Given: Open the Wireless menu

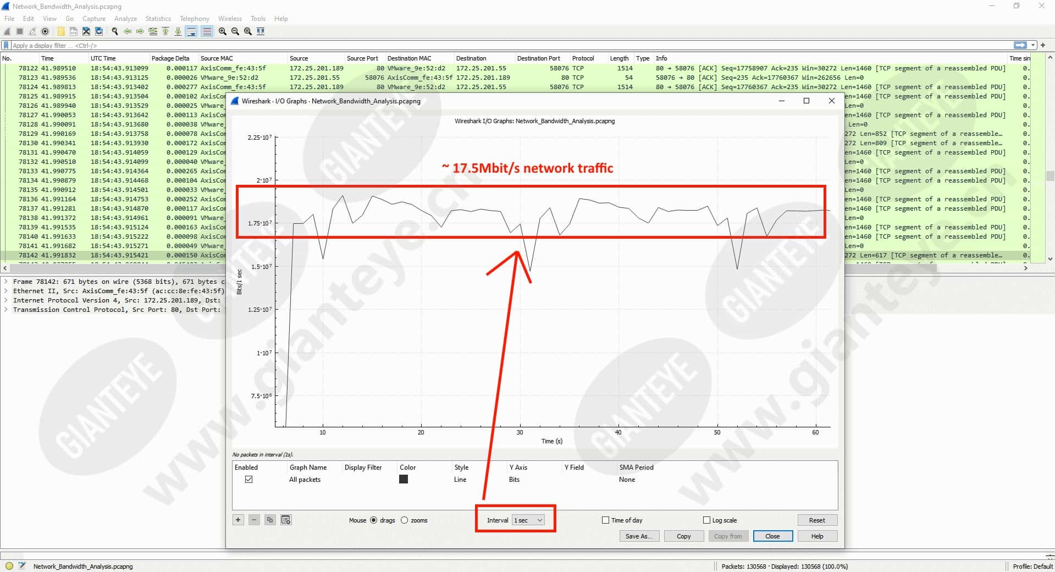Looking at the screenshot, I should [230, 19].
